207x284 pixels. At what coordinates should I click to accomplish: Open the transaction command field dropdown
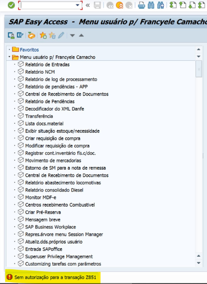point(78,5)
